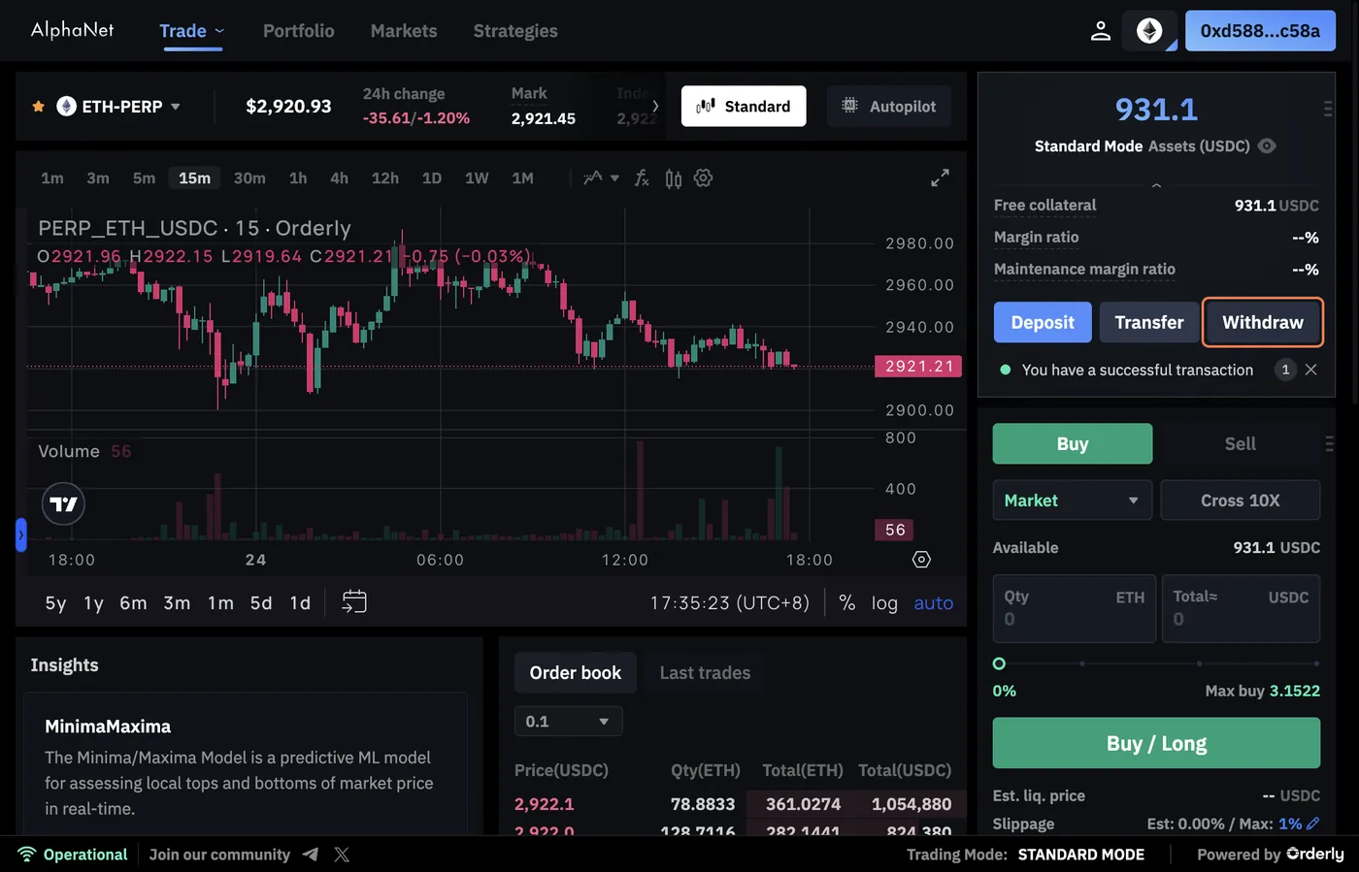Switch to Autopilot trading mode
Screen dimensions: 1359x872
pyautogui.click(x=889, y=107)
